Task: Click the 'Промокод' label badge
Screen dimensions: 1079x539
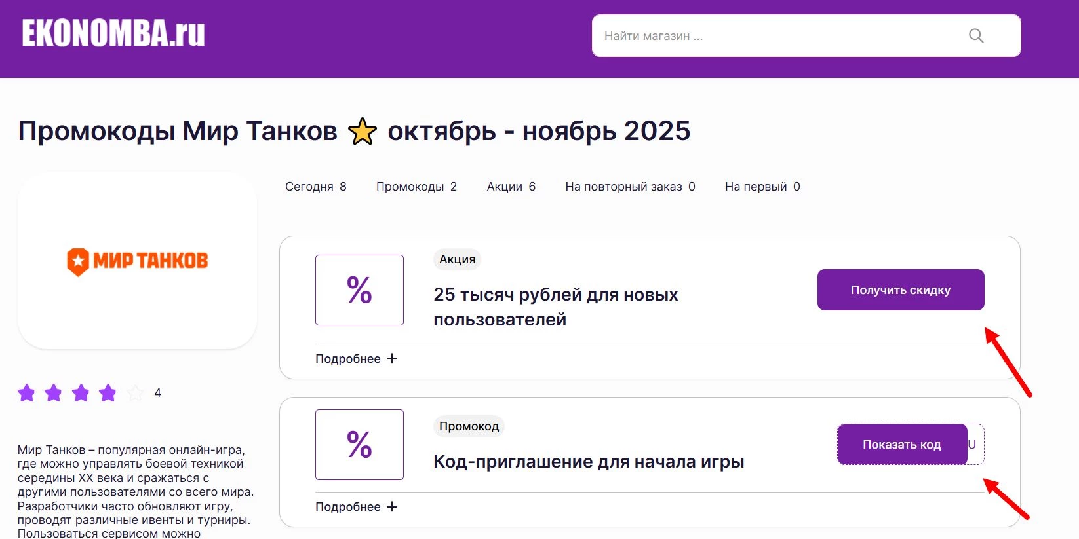Action: click(469, 426)
